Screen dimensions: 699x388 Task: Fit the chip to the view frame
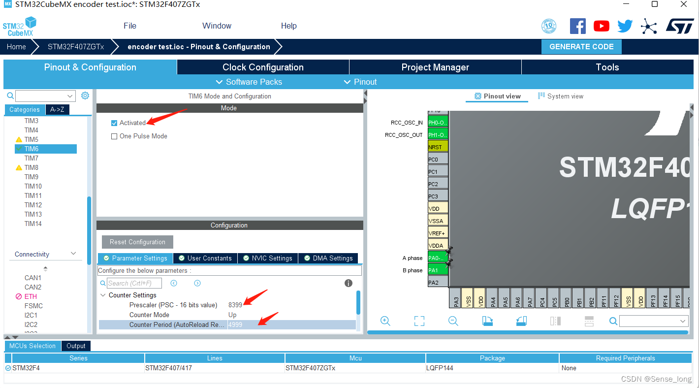[419, 321]
